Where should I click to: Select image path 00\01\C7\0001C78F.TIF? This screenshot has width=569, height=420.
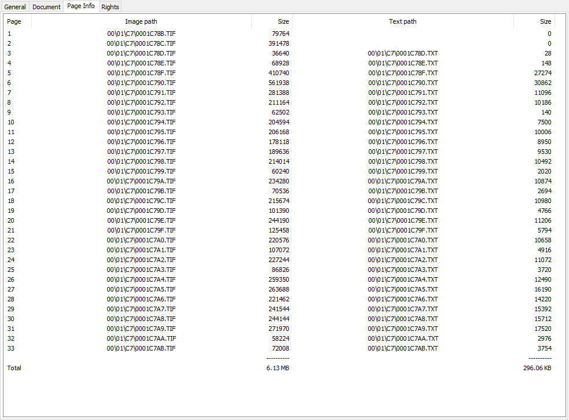pyautogui.click(x=141, y=73)
